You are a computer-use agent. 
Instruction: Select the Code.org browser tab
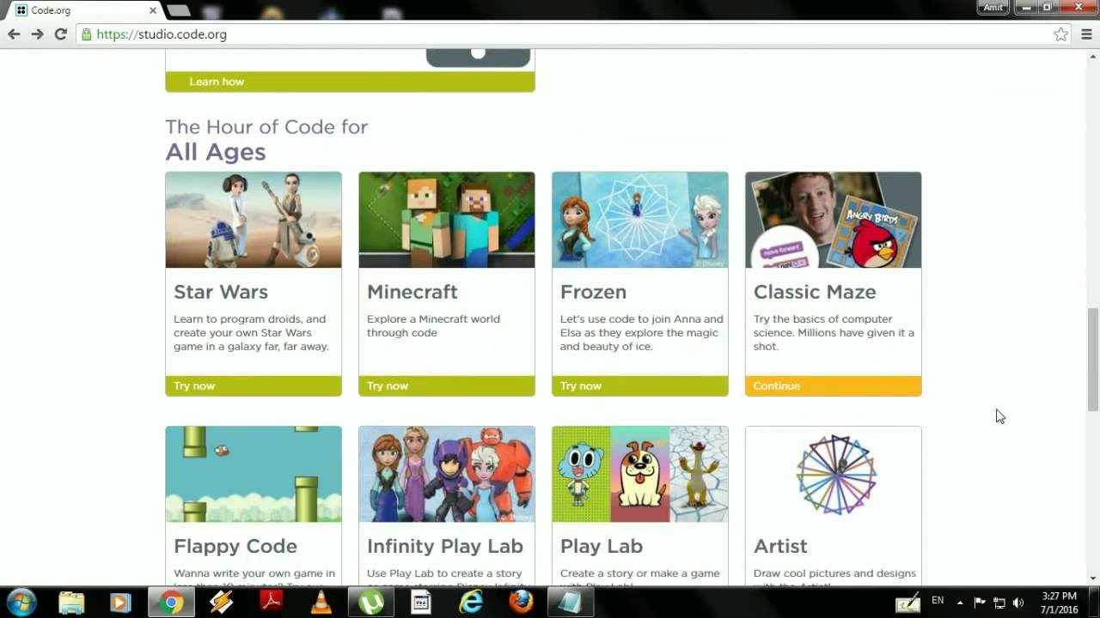click(x=84, y=10)
